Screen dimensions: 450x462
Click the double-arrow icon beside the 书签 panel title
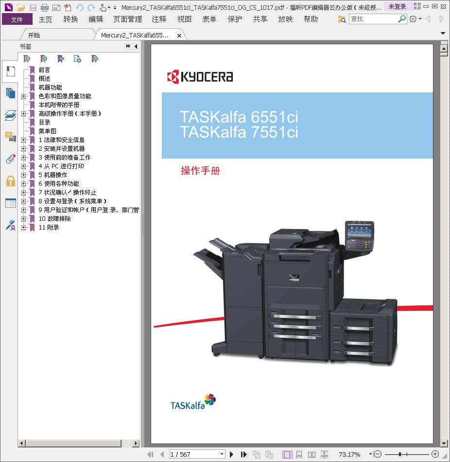click(x=128, y=46)
